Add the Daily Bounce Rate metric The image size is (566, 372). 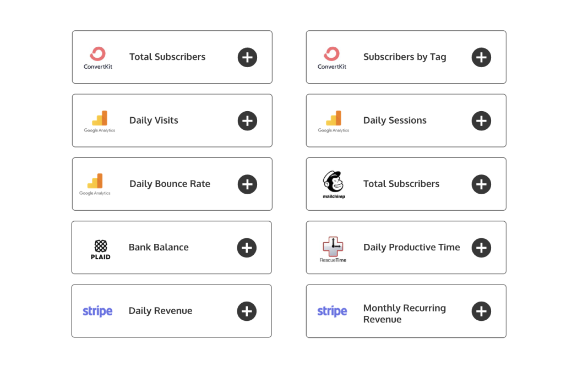[247, 184]
